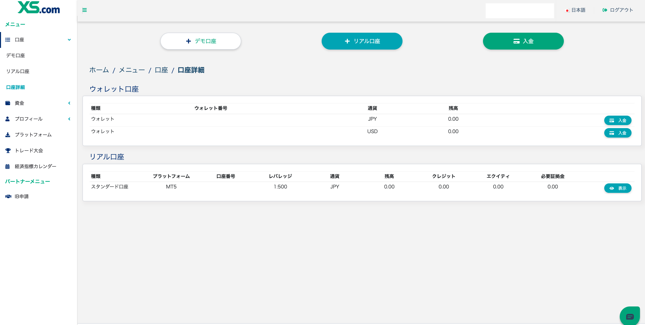This screenshot has height=325, width=645.
Task: Click the green 入金 deposit button
Action: [x=523, y=41]
